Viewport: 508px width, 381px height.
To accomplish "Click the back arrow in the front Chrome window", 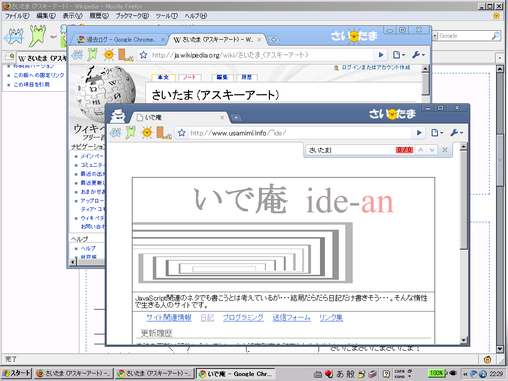I will [115, 132].
